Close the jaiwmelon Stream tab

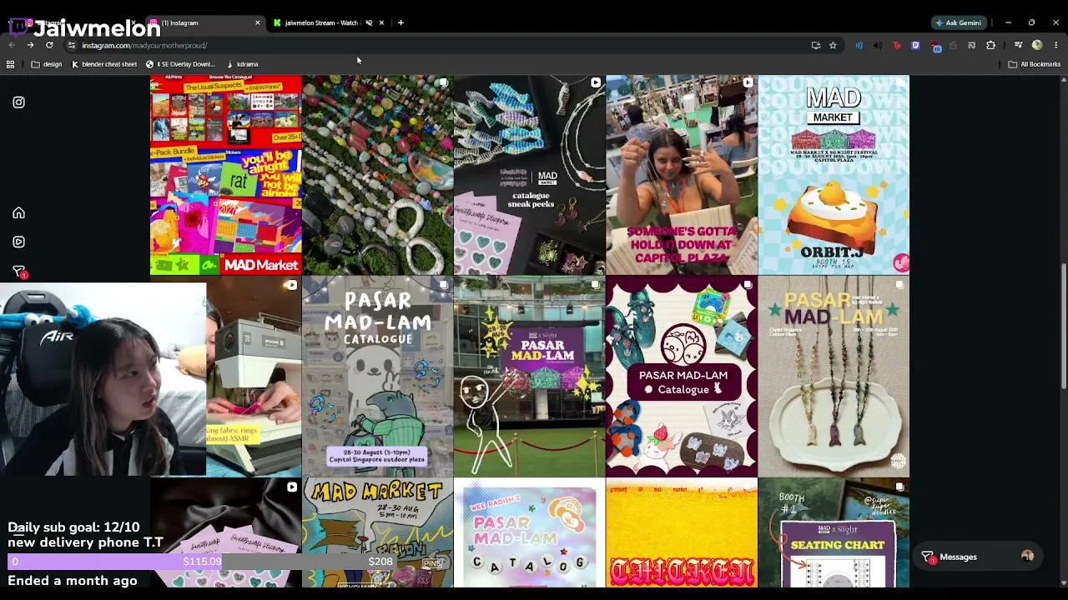[381, 22]
